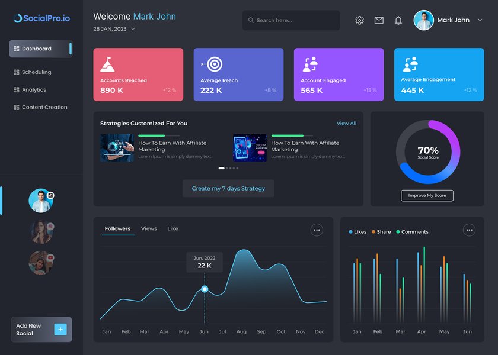Switch to the Views tab

(149, 228)
